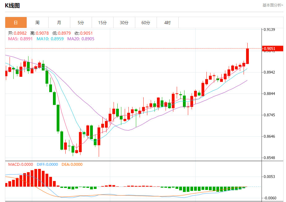Click the MACD:0.0000 indicator label
286x202 pixels.
click(x=21, y=165)
